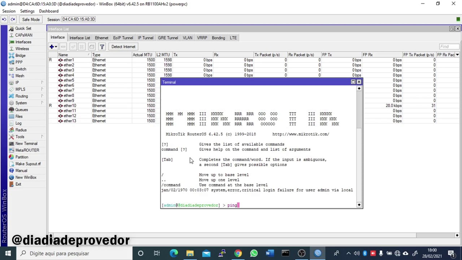Click the Windows search box on taskbar

(74, 253)
